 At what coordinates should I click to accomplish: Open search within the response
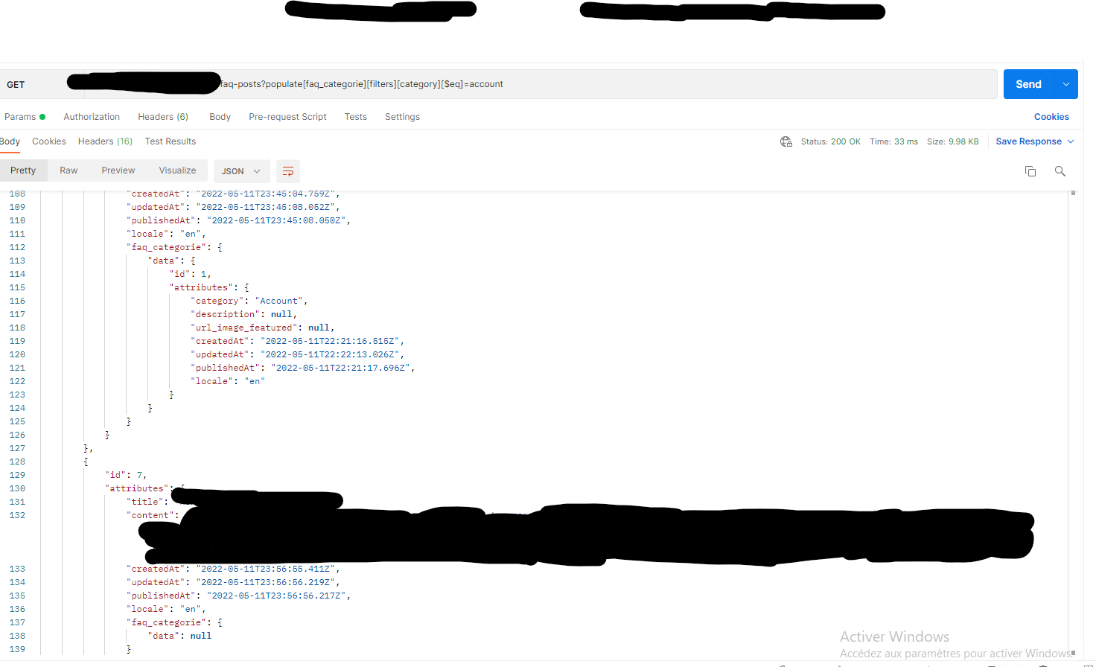[1060, 171]
